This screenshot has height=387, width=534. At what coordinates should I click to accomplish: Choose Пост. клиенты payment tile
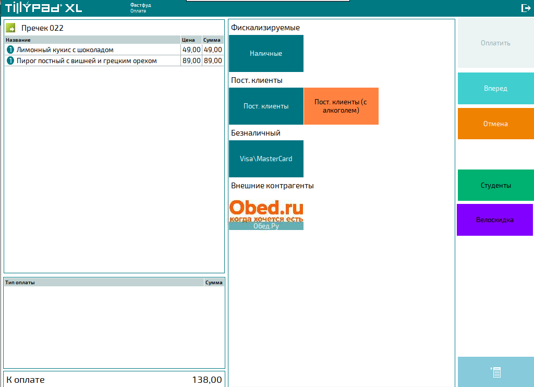tap(266, 106)
